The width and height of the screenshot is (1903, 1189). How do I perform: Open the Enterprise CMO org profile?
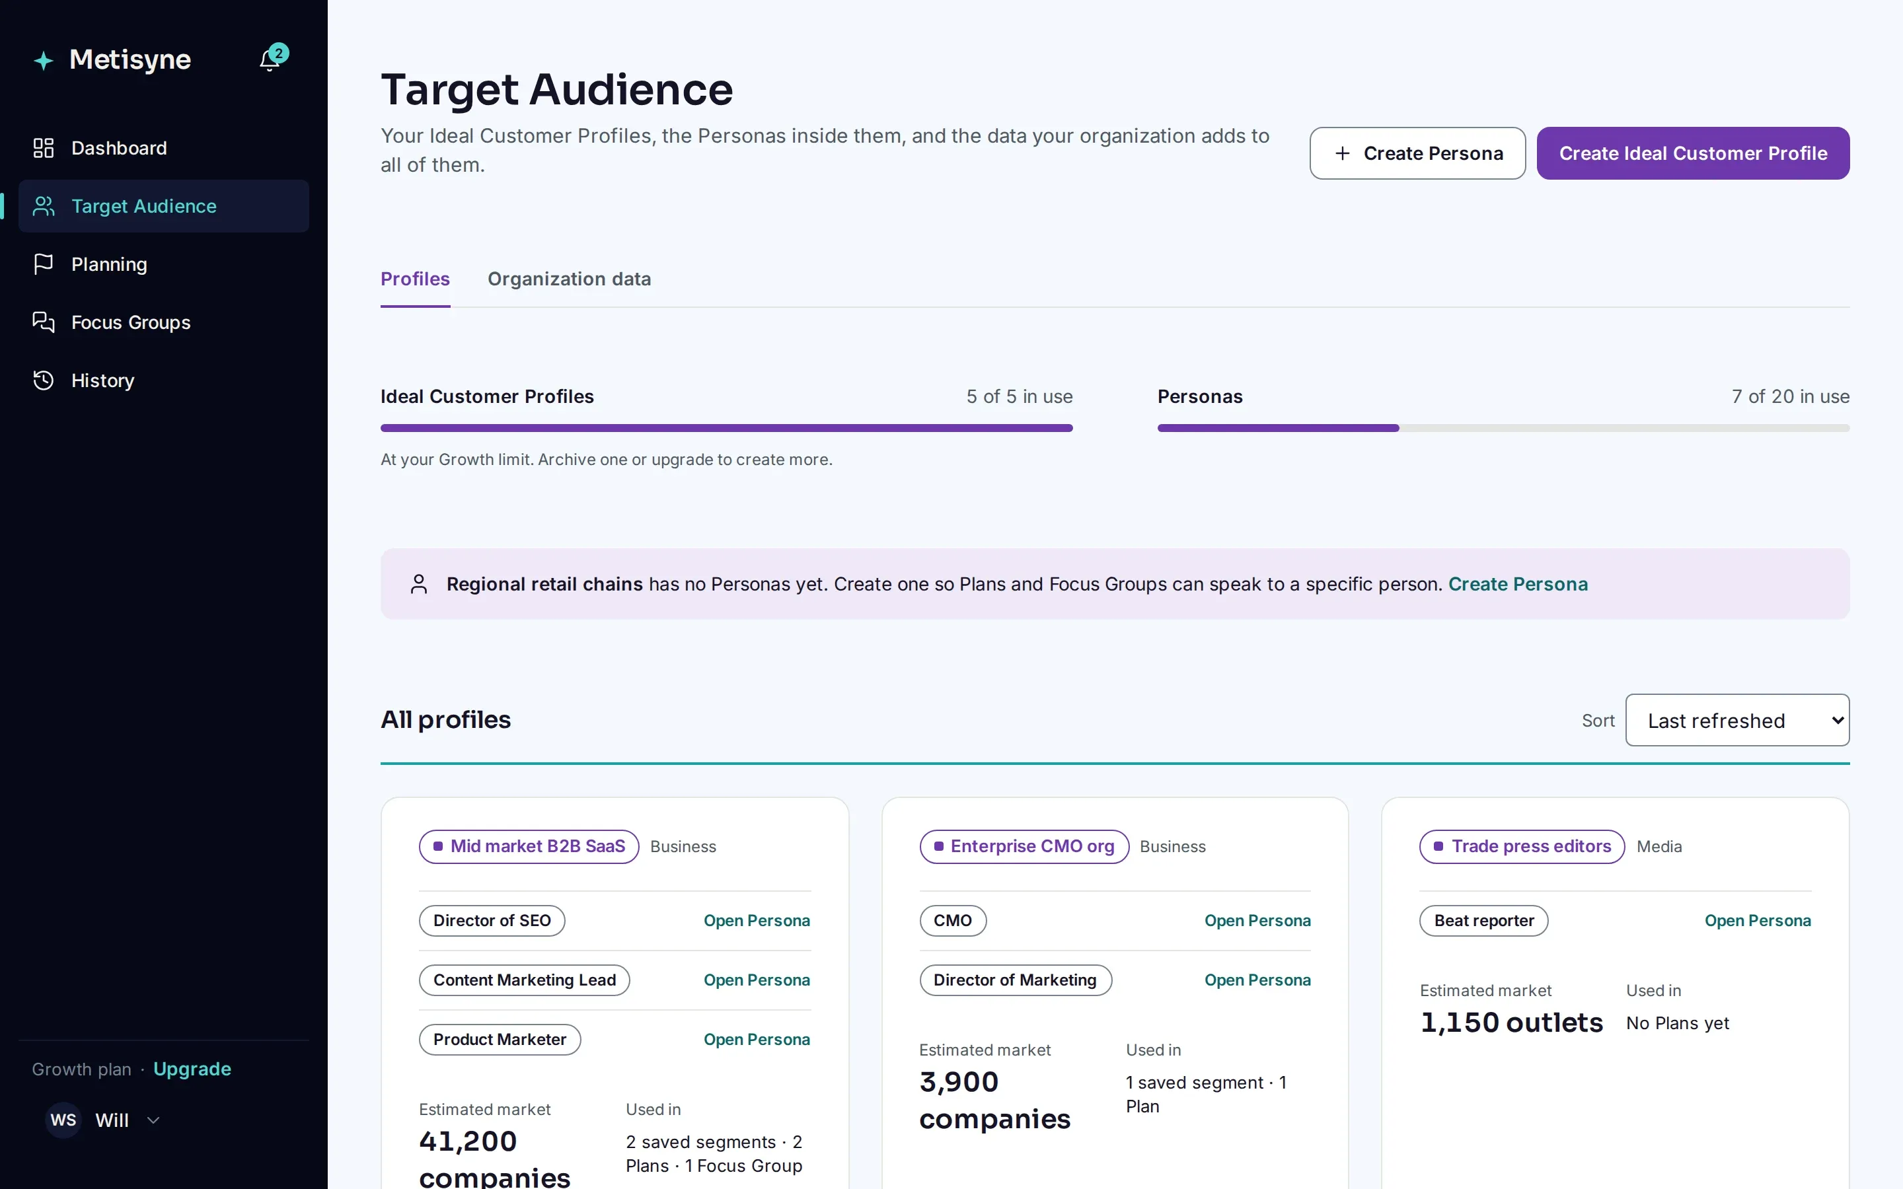tap(1024, 847)
